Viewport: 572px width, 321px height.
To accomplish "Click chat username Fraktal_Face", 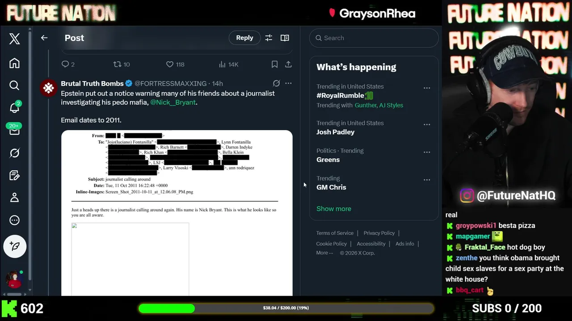I will [485, 247].
